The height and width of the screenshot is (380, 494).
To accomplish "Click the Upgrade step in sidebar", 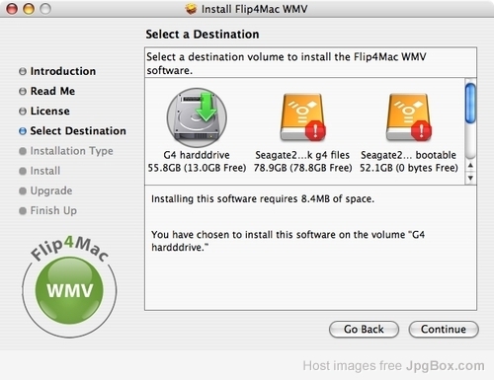I will click(51, 190).
